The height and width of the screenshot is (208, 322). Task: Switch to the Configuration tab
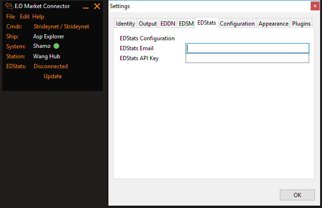coord(237,23)
